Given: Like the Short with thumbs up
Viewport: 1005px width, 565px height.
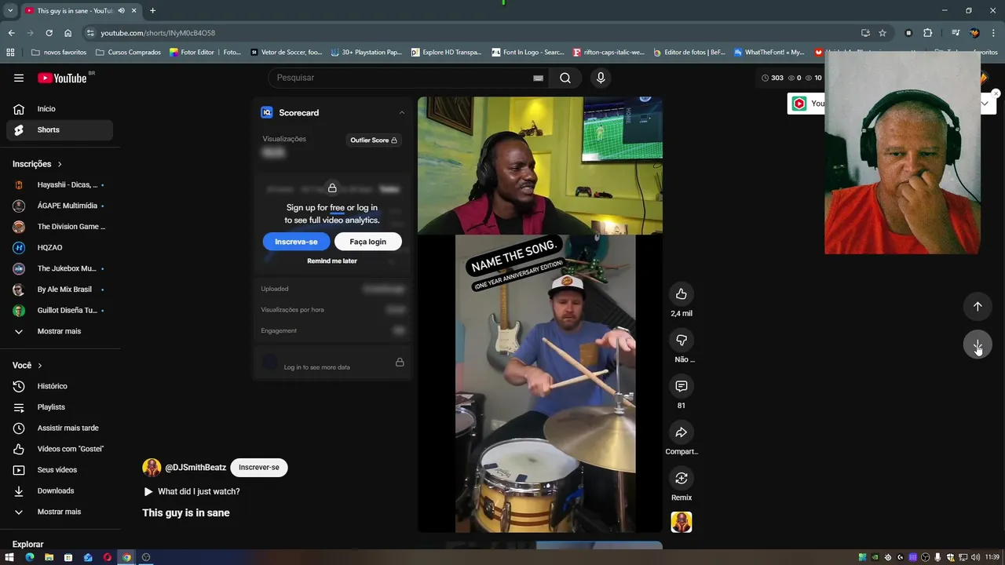Looking at the screenshot, I should [681, 294].
